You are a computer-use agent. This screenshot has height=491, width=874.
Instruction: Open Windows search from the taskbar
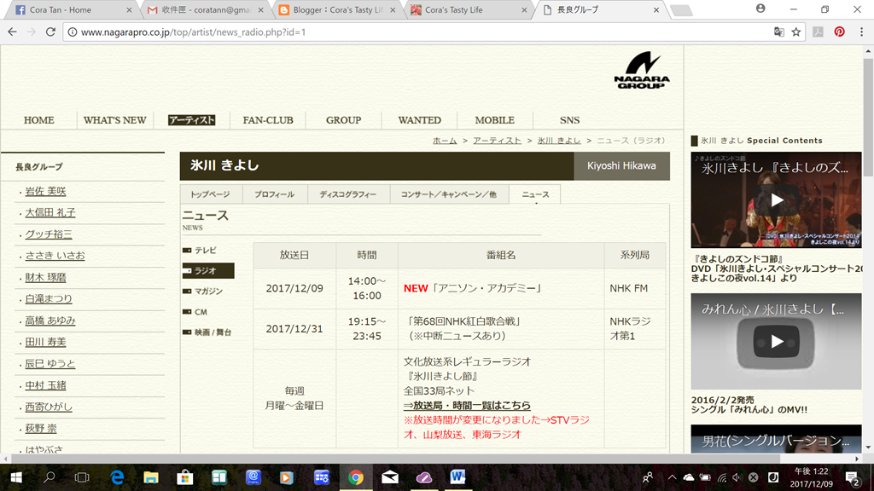[x=50, y=477]
